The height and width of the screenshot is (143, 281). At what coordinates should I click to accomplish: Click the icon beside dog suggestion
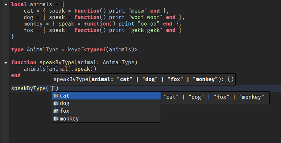click(x=56, y=103)
